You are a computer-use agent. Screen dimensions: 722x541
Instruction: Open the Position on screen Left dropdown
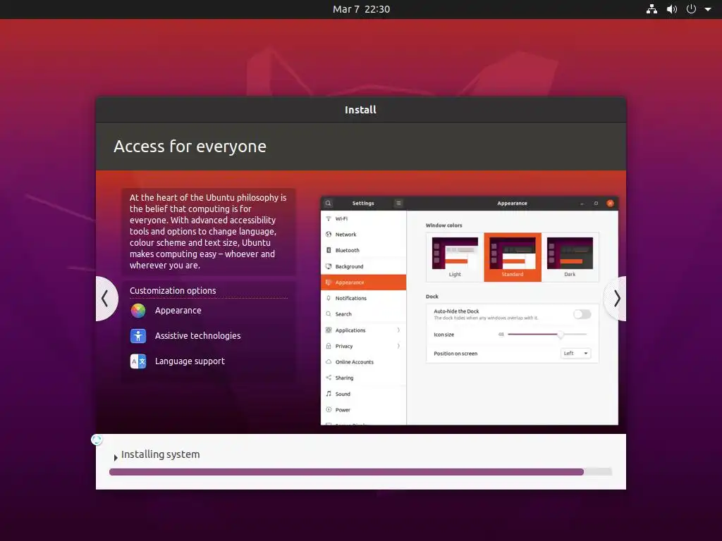pyautogui.click(x=575, y=354)
